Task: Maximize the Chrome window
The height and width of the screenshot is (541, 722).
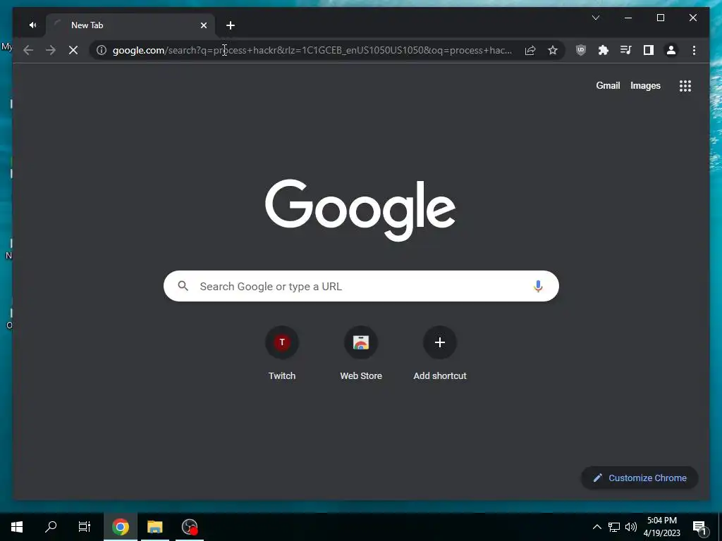Action: click(x=660, y=18)
